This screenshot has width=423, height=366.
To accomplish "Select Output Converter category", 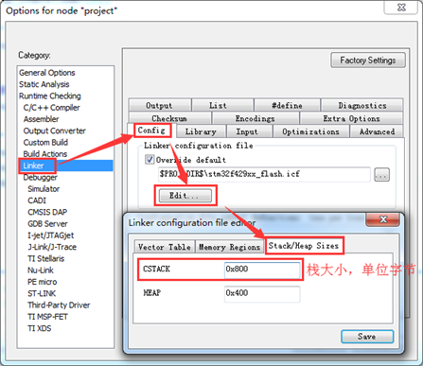I will click(54, 131).
